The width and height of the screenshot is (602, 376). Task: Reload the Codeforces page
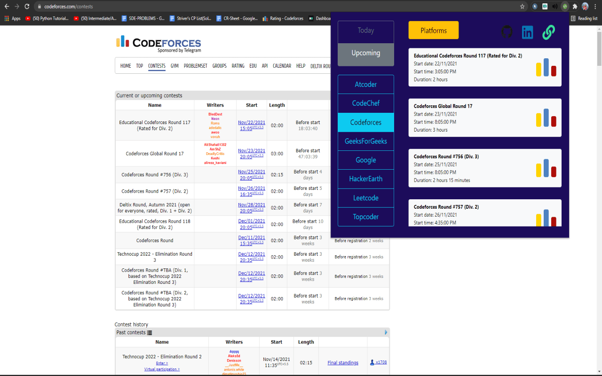[x=27, y=7]
